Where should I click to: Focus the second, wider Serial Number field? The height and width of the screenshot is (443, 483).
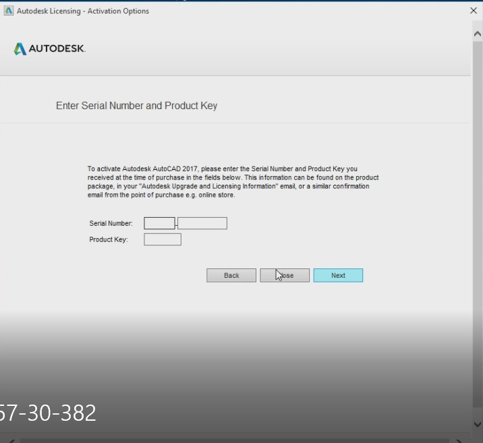[x=202, y=223]
